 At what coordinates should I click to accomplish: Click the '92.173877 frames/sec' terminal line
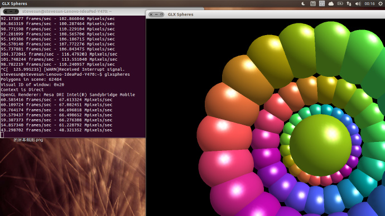tap(57, 18)
